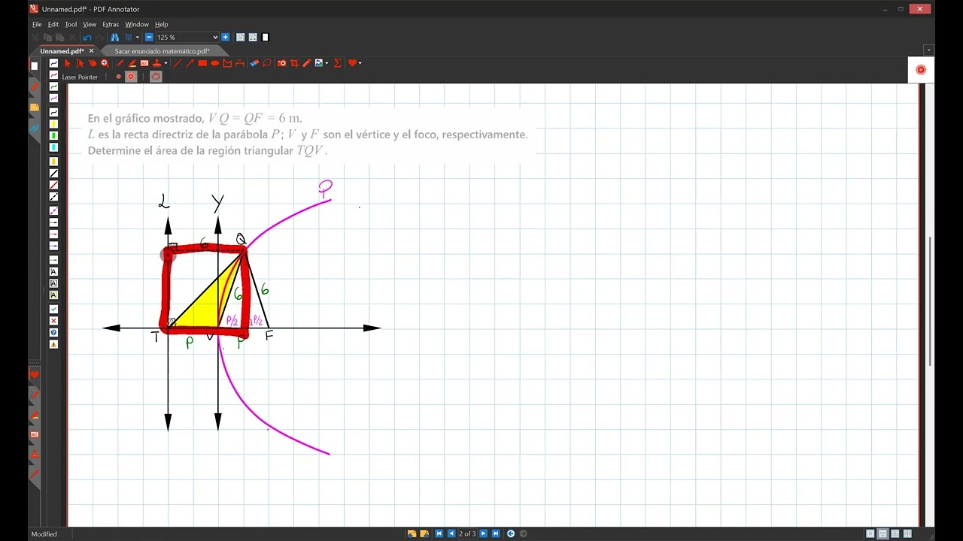Open the Extras menu
This screenshot has height=541, width=963.
[111, 24]
